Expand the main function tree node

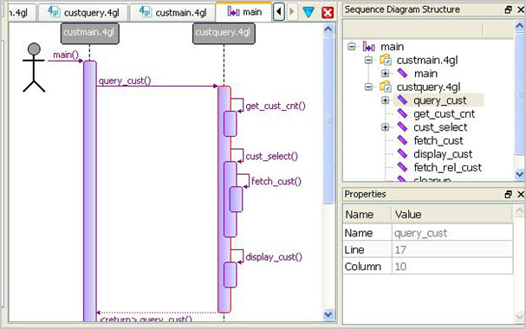tap(385, 74)
